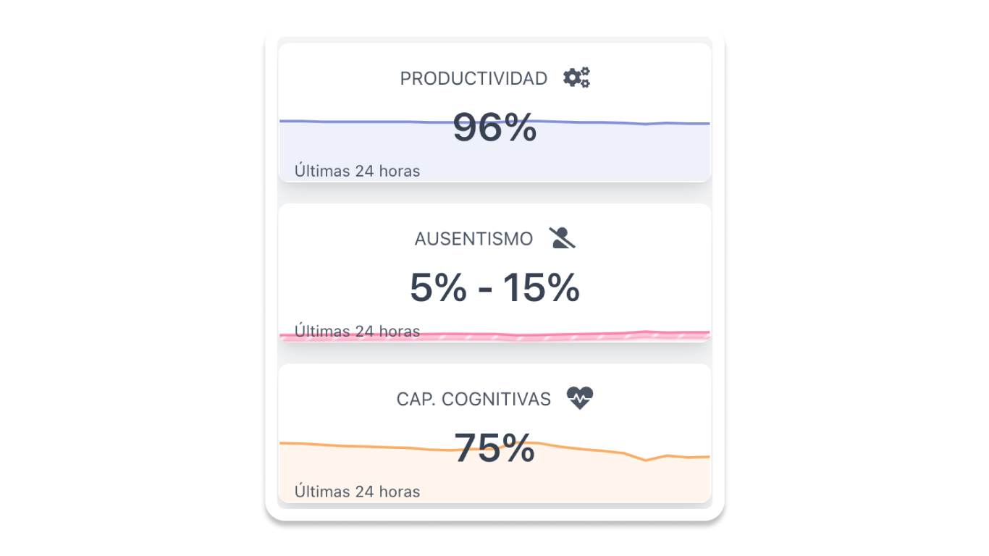Viewport: 989px width, 556px height.
Task: Click the PRODUCTIVIDAD title label
Action: [x=474, y=79]
